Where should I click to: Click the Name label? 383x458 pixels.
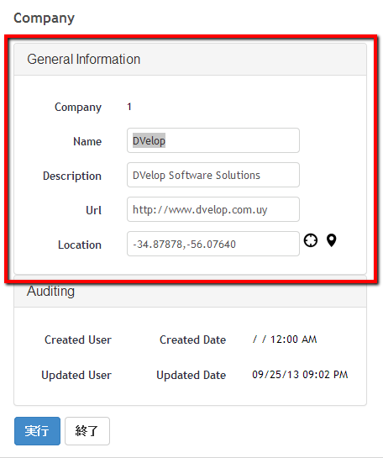tap(87, 141)
